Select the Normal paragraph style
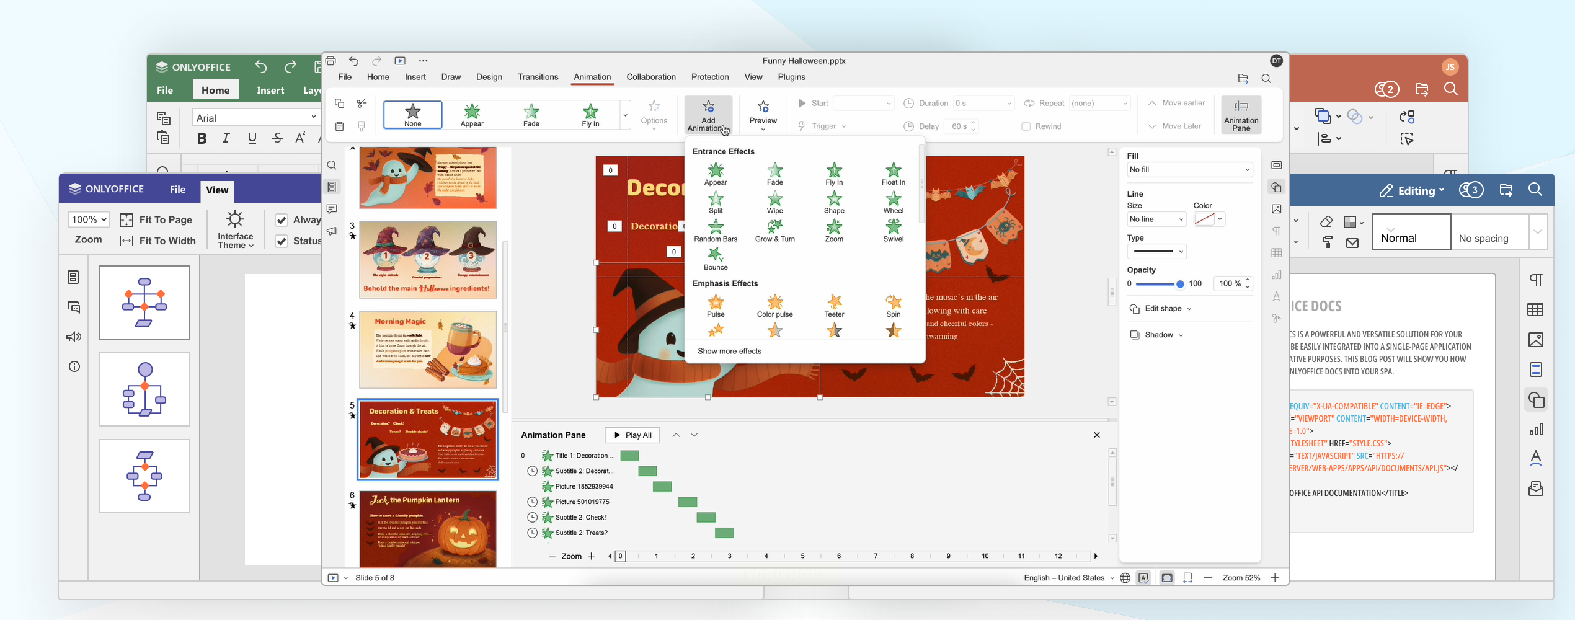This screenshot has width=1575, height=620. [1411, 232]
